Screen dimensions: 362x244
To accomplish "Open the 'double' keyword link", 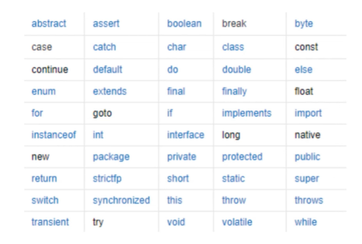I will point(236,69).
